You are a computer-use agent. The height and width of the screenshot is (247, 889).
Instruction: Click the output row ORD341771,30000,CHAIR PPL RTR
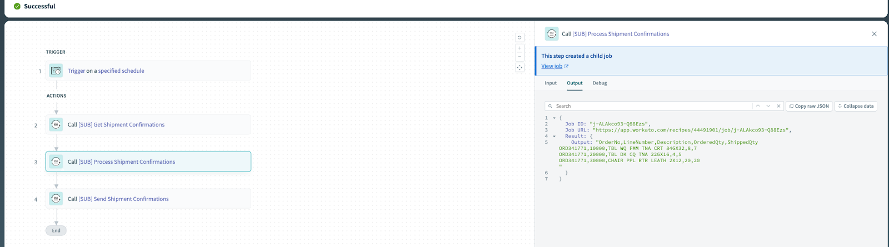click(x=630, y=161)
